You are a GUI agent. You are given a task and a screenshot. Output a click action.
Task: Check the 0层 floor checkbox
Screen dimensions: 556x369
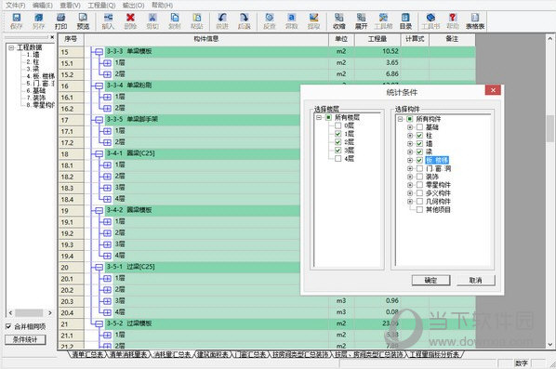click(x=338, y=125)
